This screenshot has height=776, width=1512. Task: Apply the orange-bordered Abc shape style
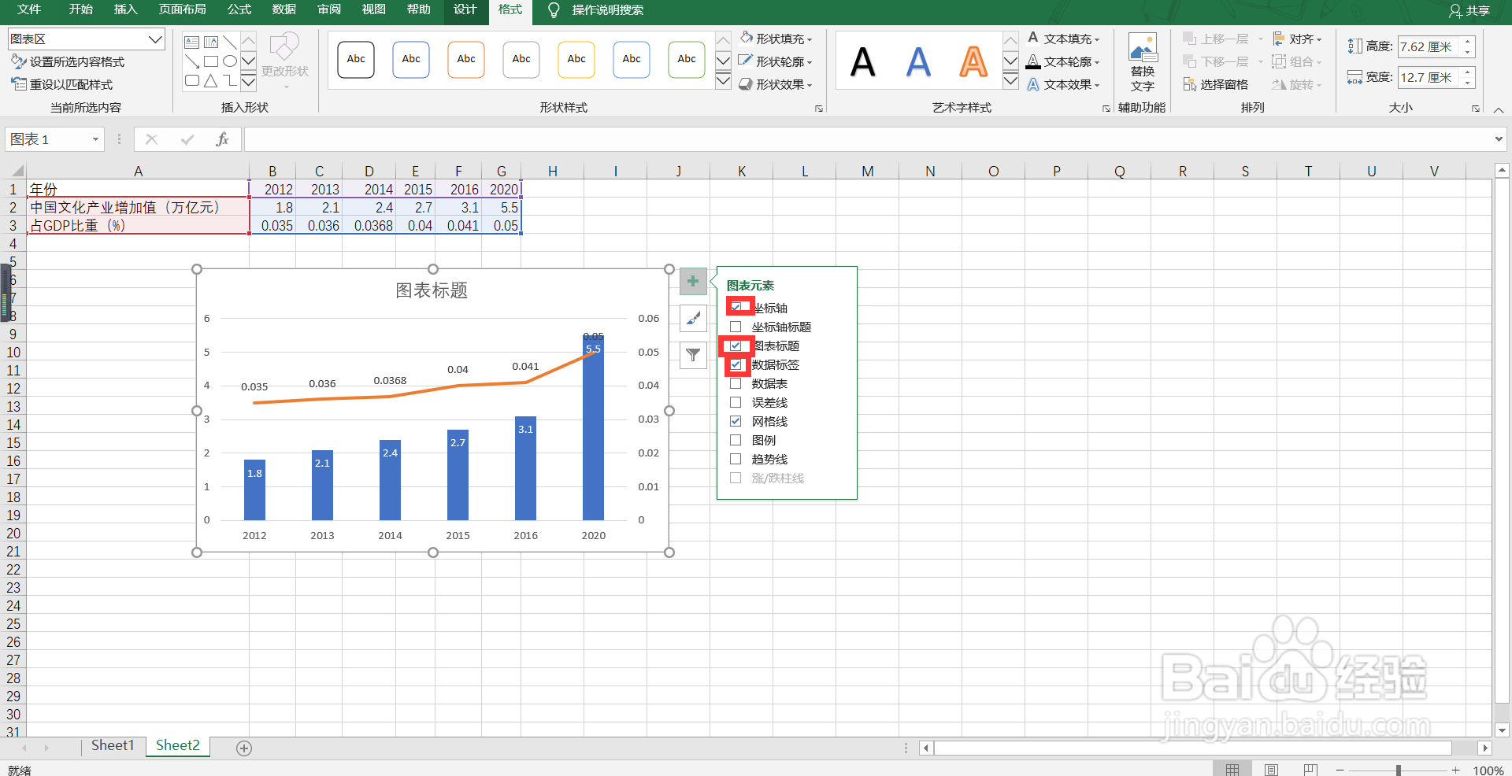(x=466, y=60)
